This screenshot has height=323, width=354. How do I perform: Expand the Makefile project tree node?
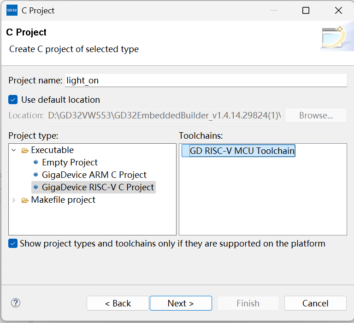tap(14, 200)
